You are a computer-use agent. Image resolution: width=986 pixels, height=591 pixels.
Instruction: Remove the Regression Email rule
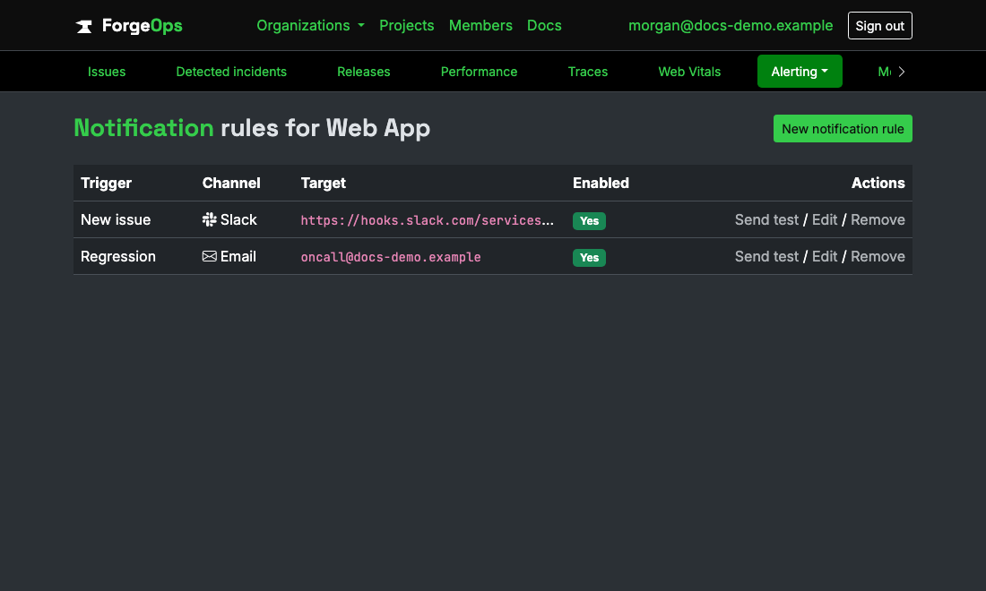(878, 256)
